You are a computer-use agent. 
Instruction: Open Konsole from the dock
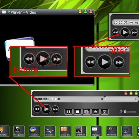coord(127,131)
